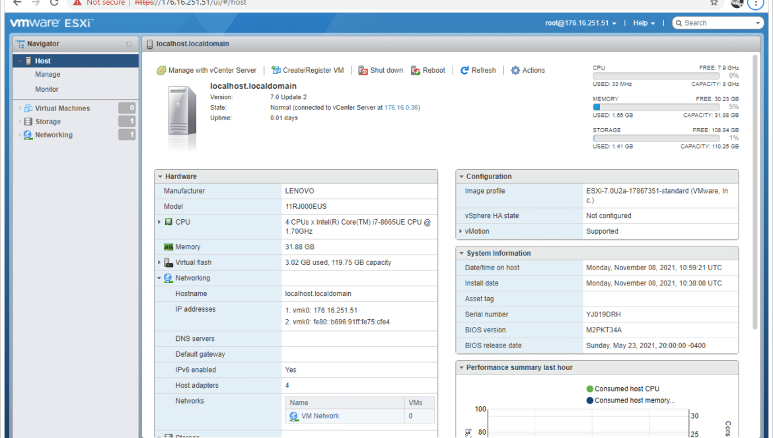Collapse the Networking row in Hardware
Image resolution: width=773 pixels, height=438 pixels.
point(159,278)
